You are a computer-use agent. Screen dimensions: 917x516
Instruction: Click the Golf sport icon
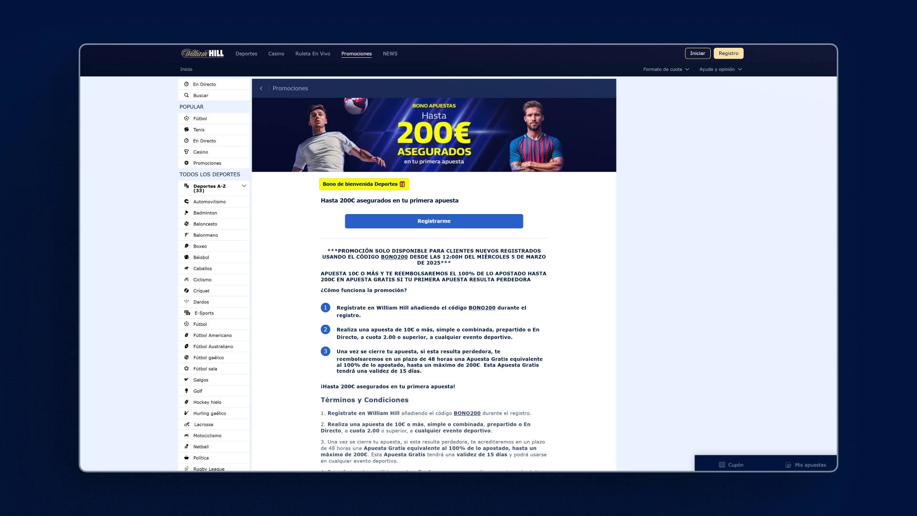(186, 391)
